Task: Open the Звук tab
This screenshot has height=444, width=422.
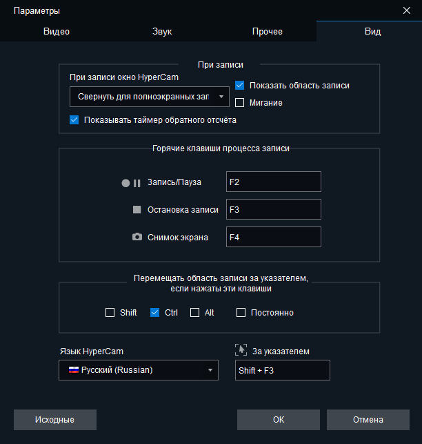Action: click(x=162, y=31)
